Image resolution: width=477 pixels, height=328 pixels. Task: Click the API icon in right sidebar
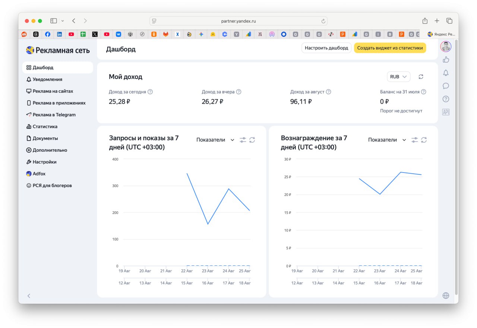tap(446, 112)
